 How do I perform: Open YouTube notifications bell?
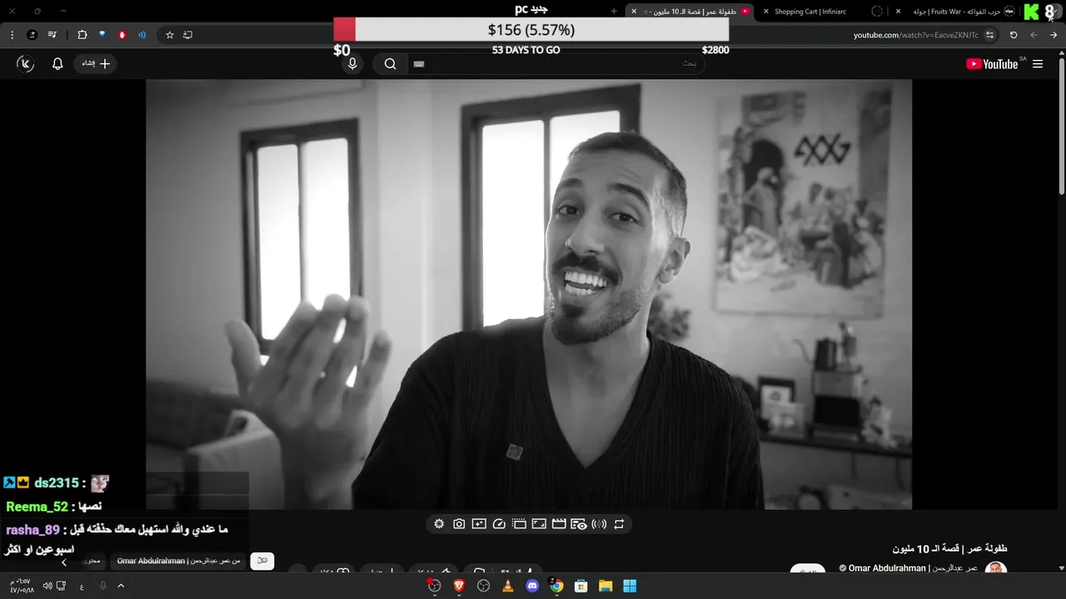coord(57,64)
